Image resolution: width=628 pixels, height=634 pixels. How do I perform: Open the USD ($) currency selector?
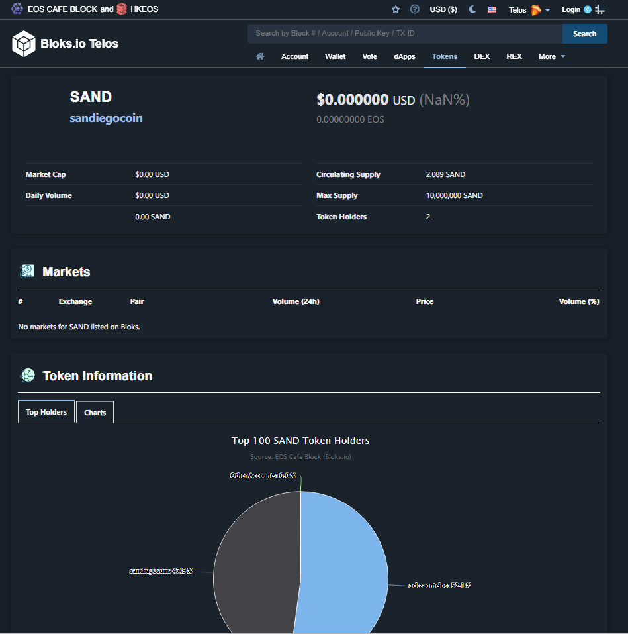pyautogui.click(x=443, y=9)
